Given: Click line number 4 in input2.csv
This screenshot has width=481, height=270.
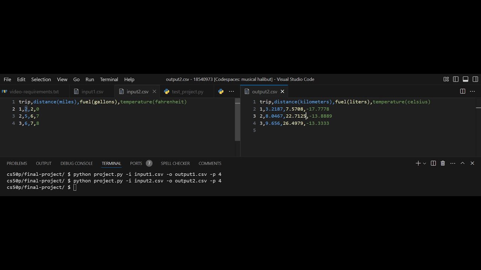Looking at the screenshot, I should [x=14, y=123].
